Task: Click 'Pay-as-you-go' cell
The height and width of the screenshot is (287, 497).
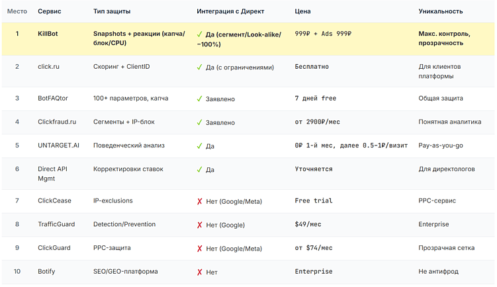Action: [x=441, y=145]
